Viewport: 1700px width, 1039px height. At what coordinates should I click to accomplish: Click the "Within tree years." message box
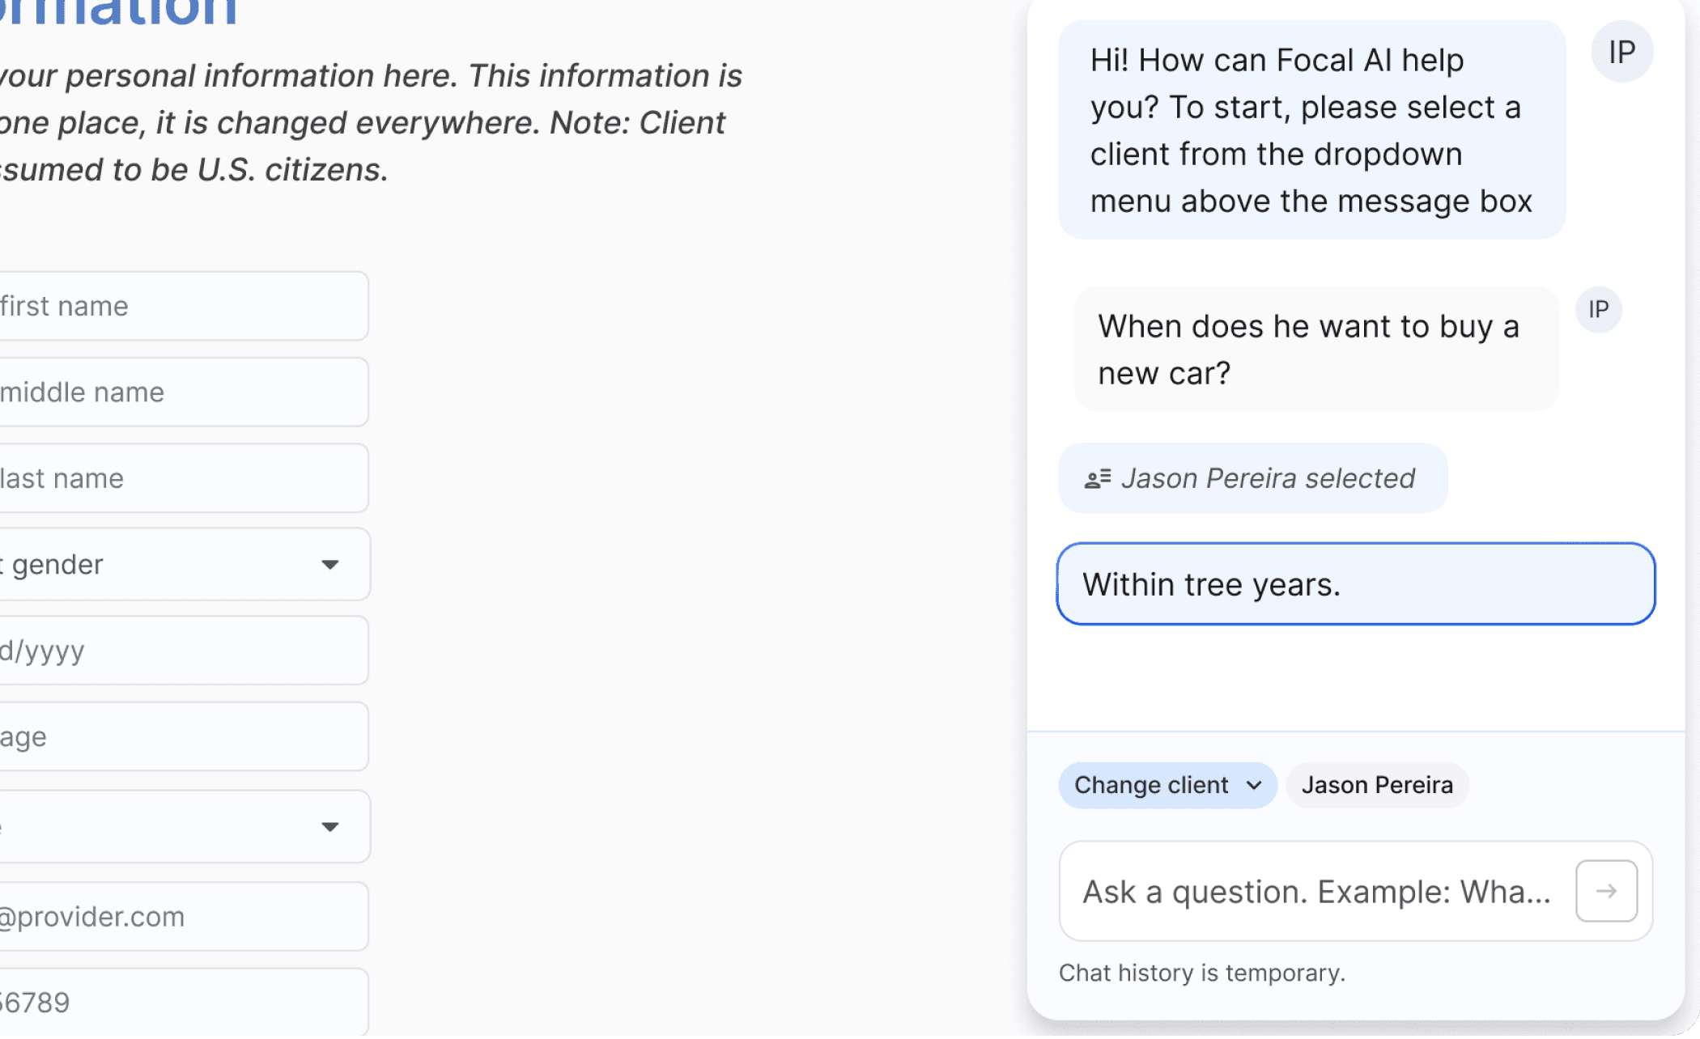1355,584
